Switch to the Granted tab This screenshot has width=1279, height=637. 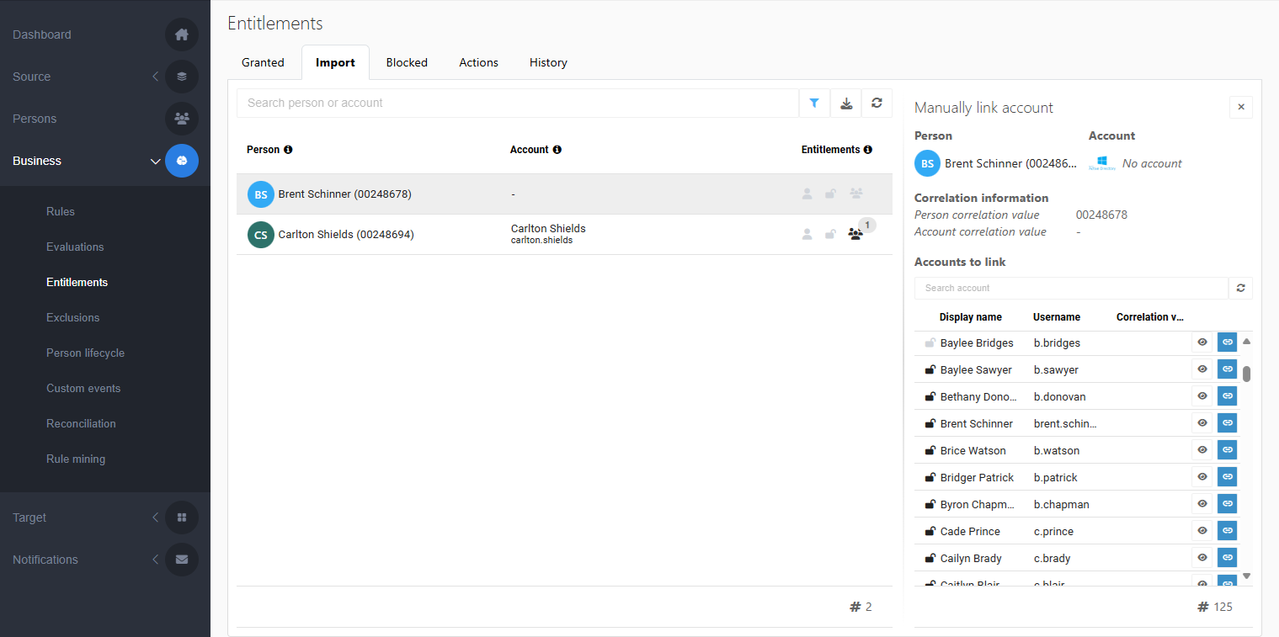pyautogui.click(x=263, y=62)
